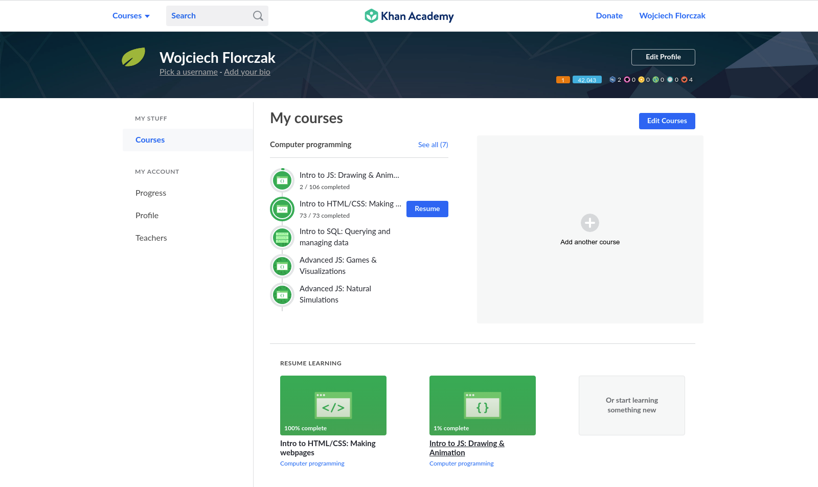The image size is (818, 487).
Task: Open Progress in My Account sidebar
Action: 151,193
